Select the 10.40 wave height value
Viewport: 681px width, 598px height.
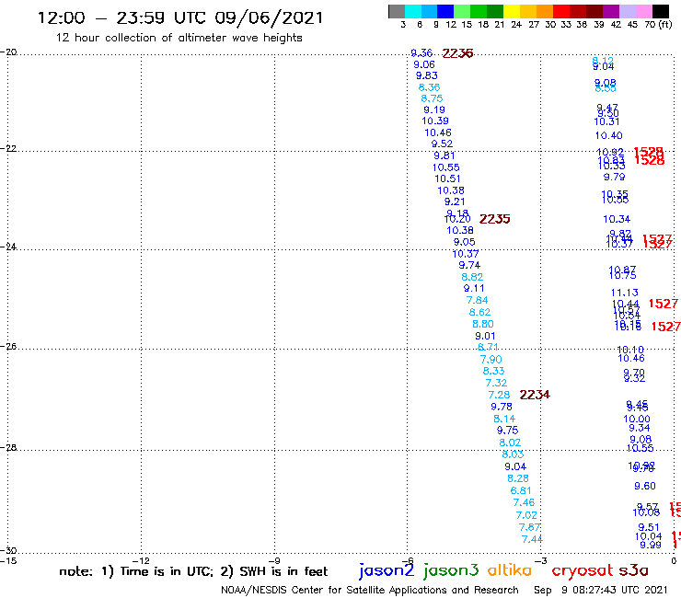[608, 135]
